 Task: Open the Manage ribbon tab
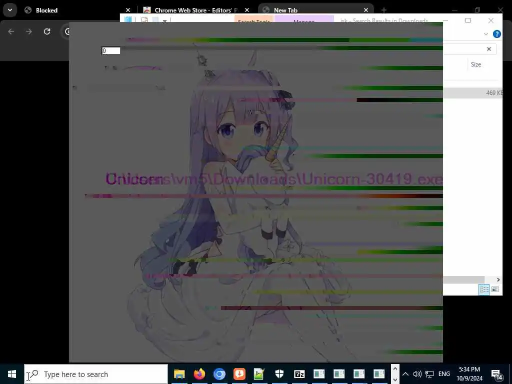click(x=303, y=19)
